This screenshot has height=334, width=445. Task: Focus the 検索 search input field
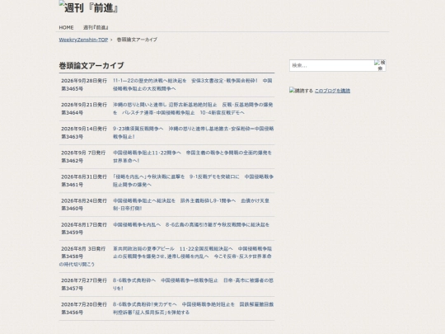(x=331, y=66)
